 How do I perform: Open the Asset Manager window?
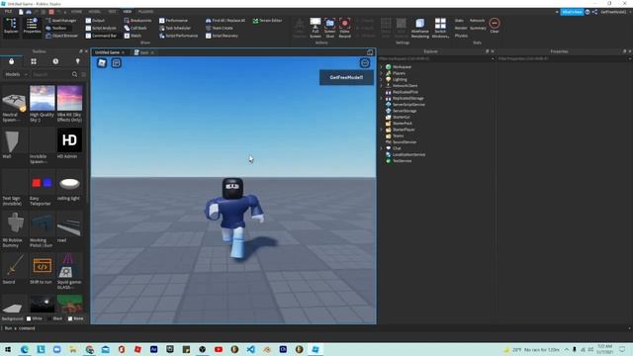point(61,20)
